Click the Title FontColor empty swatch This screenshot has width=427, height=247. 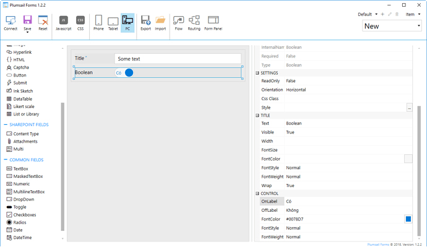pos(408,159)
